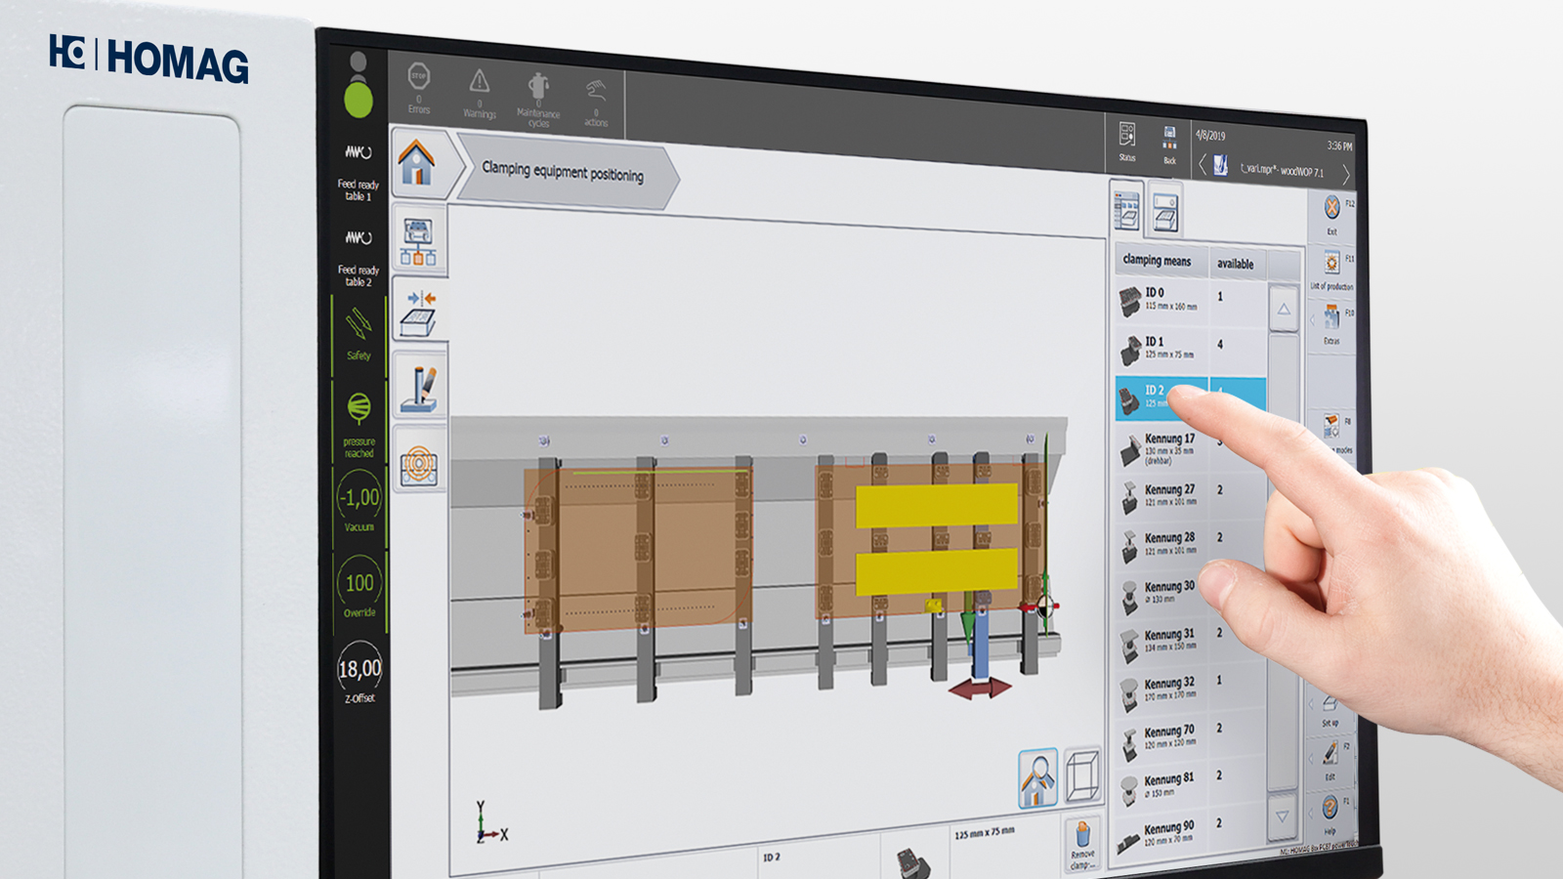This screenshot has width=1563, height=879.
Task: Click Remove clamp trash button
Action: [x=1082, y=838]
